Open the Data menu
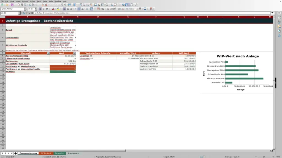The width and height of the screenshot is (282, 158). (45, 1)
